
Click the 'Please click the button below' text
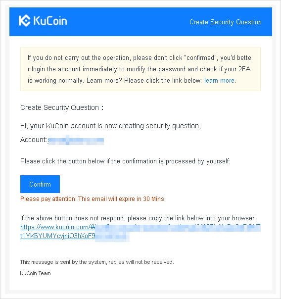coord(125,161)
